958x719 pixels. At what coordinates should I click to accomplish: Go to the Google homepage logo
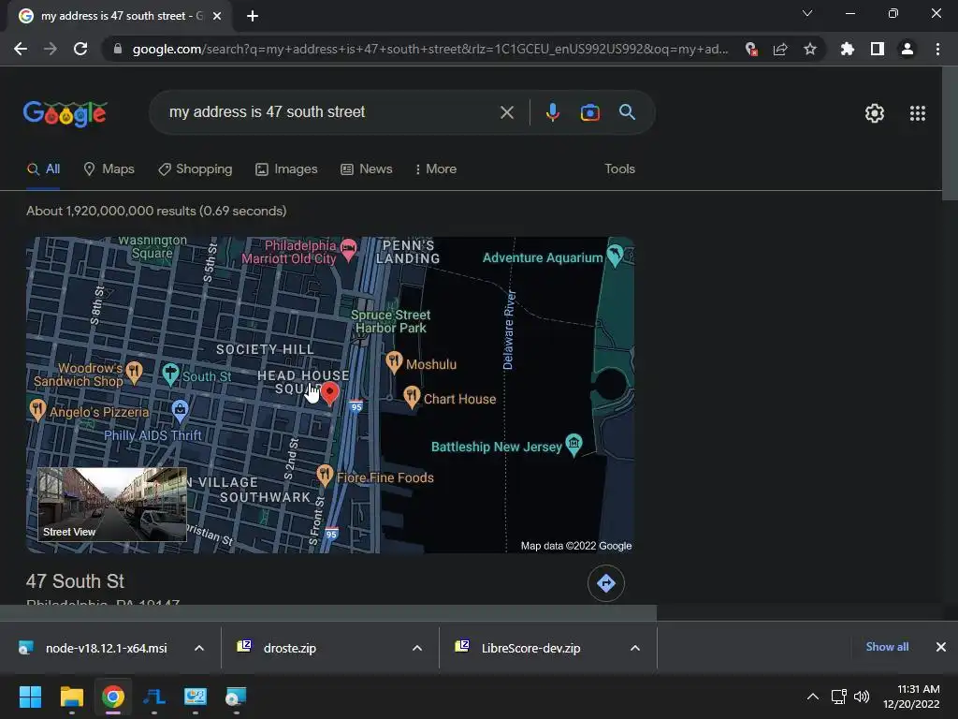65,113
